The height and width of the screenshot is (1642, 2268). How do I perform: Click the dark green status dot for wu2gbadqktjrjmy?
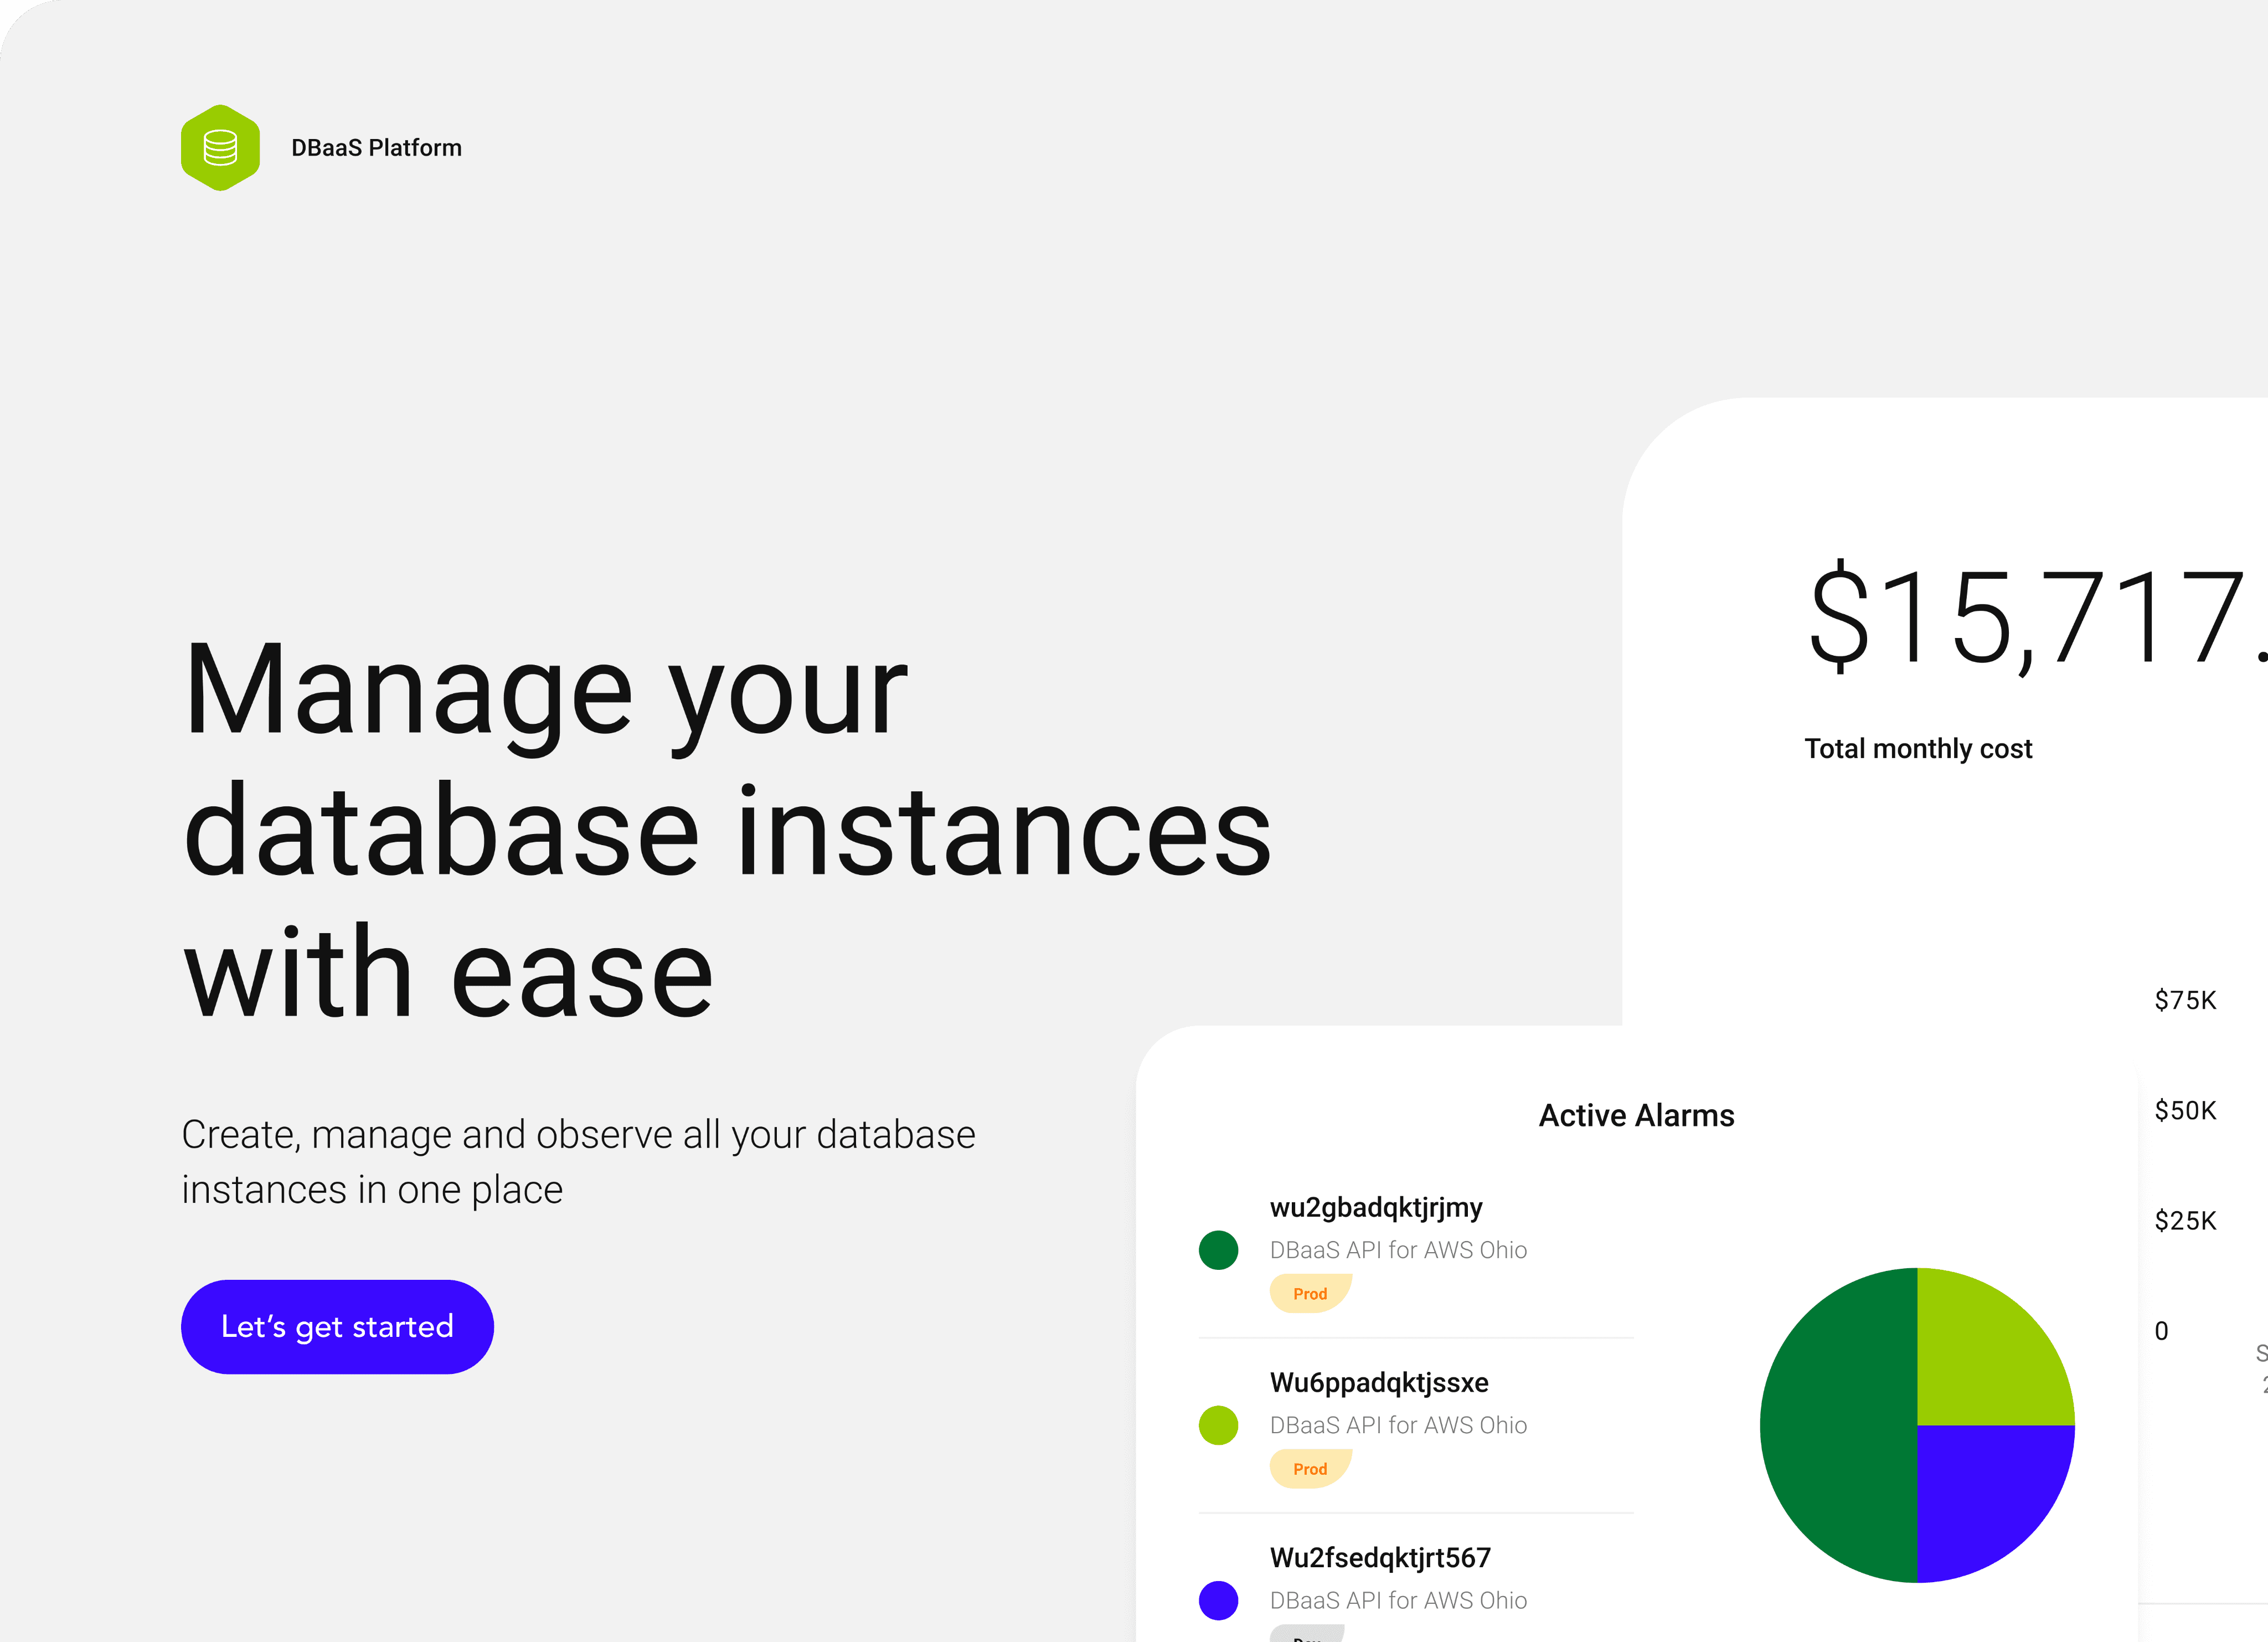1218,1250
